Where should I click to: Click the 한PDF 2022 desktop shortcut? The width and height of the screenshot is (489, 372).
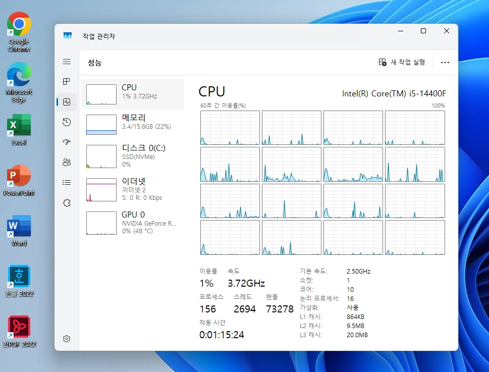pos(19,332)
